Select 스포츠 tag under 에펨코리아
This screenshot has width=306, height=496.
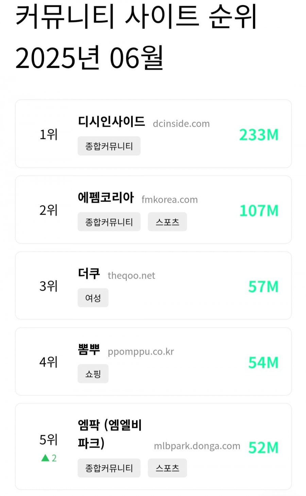click(167, 222)
